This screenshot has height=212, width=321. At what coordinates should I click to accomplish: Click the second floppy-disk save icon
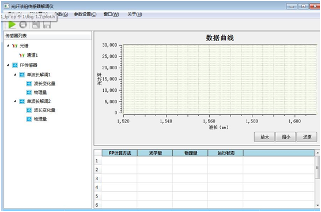(47, 25)
